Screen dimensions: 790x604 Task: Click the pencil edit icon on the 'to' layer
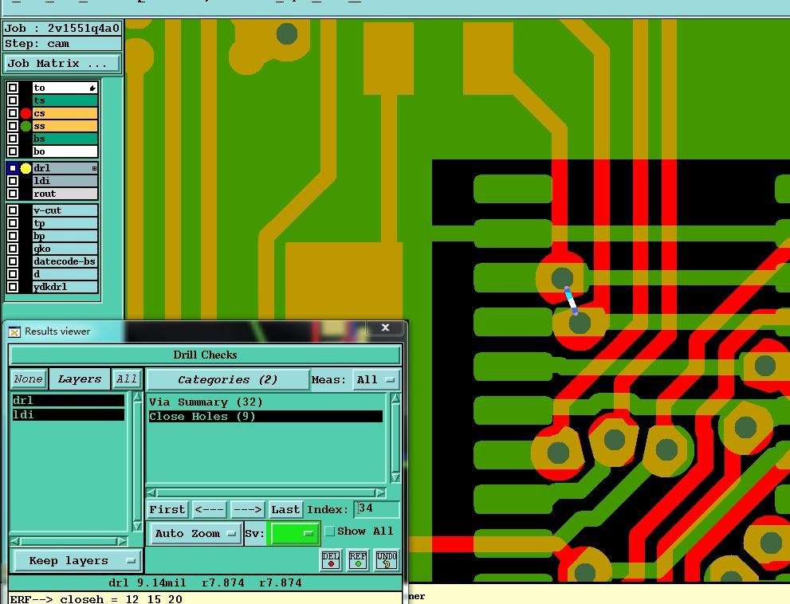[92, 88]
